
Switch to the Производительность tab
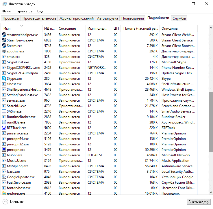[x=39, y=18]
